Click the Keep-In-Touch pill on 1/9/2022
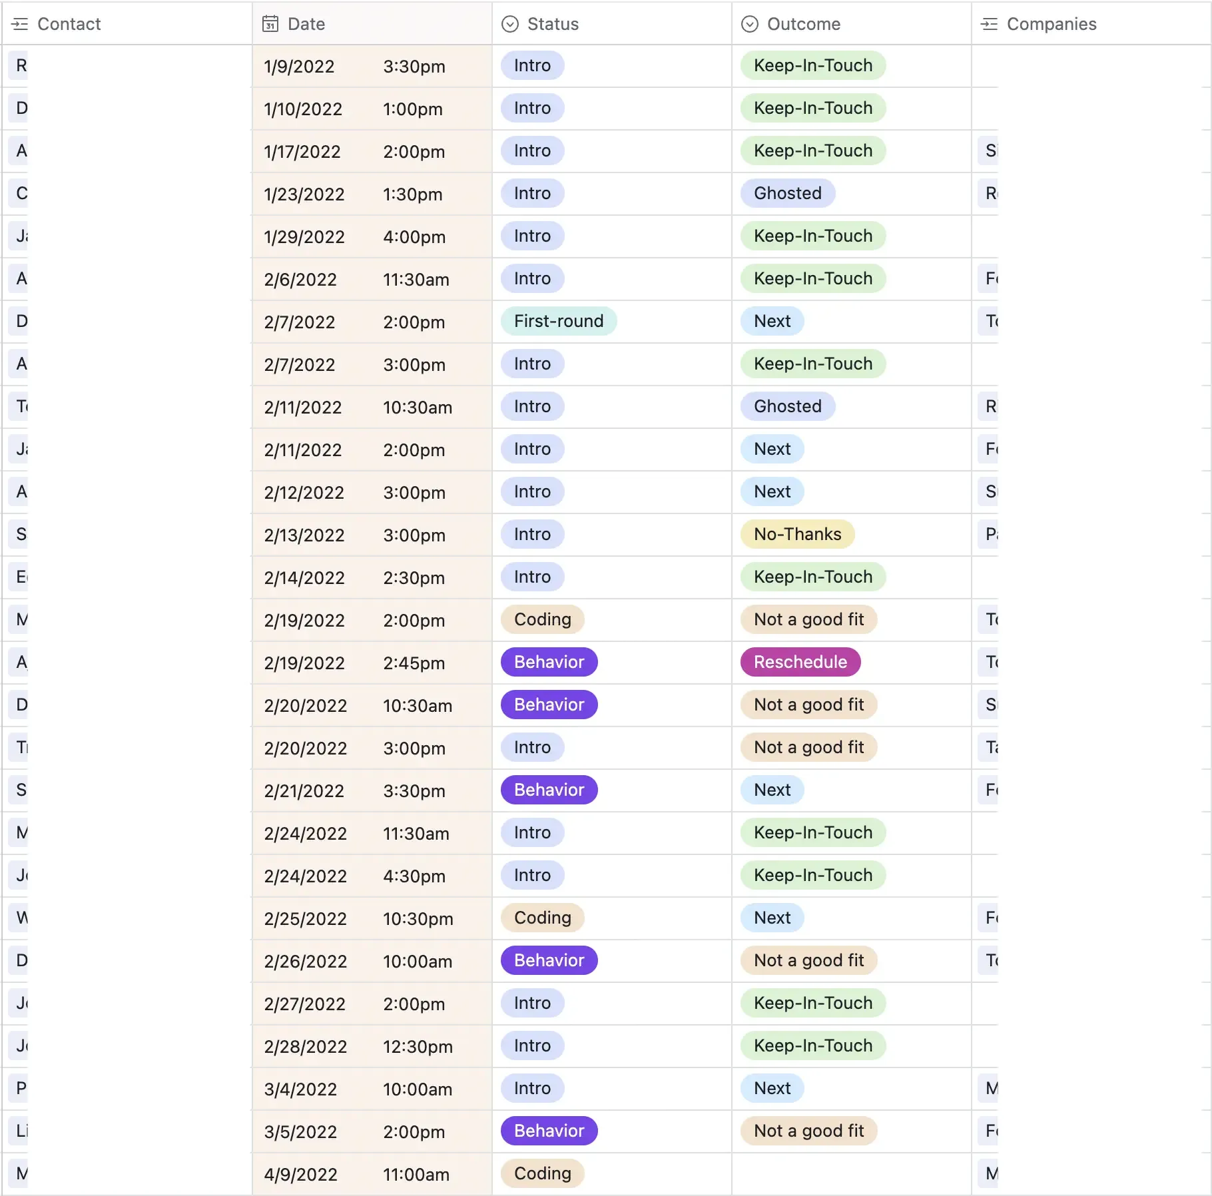1212x1196 pixels. 812,65
